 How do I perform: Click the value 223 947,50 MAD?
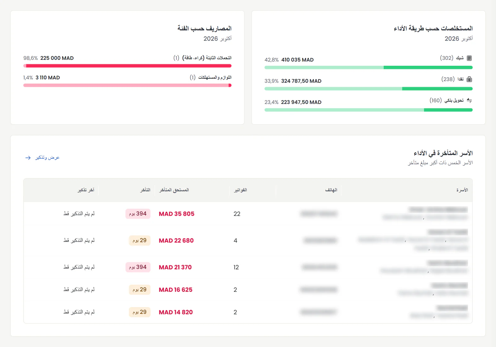pyautogui.click(x=301, y=102)
